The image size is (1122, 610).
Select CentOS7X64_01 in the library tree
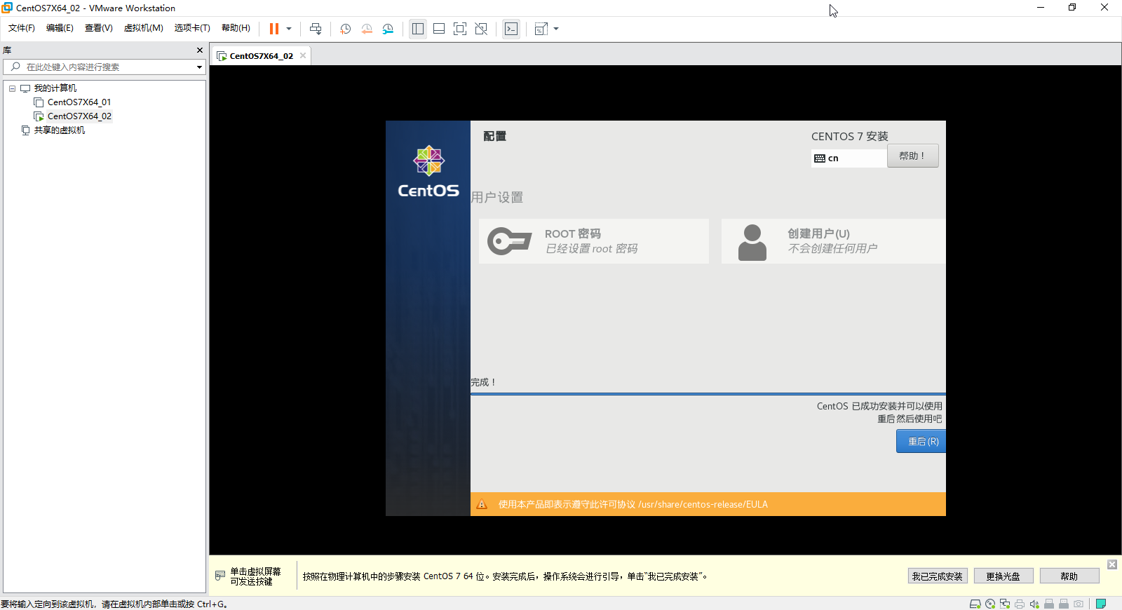79,102
